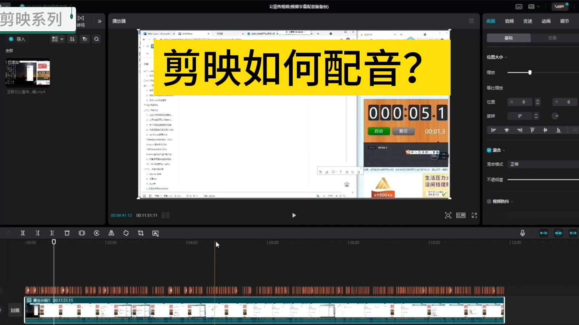Screen dimensions: 579x325
Task: Adjust the 缩放 scale slider handle
Action: pos(530,73)
